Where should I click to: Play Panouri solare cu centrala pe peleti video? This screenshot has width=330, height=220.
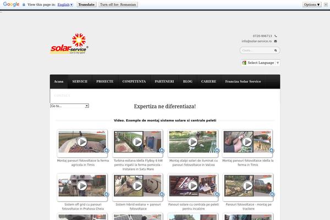[x=193, y=186]
